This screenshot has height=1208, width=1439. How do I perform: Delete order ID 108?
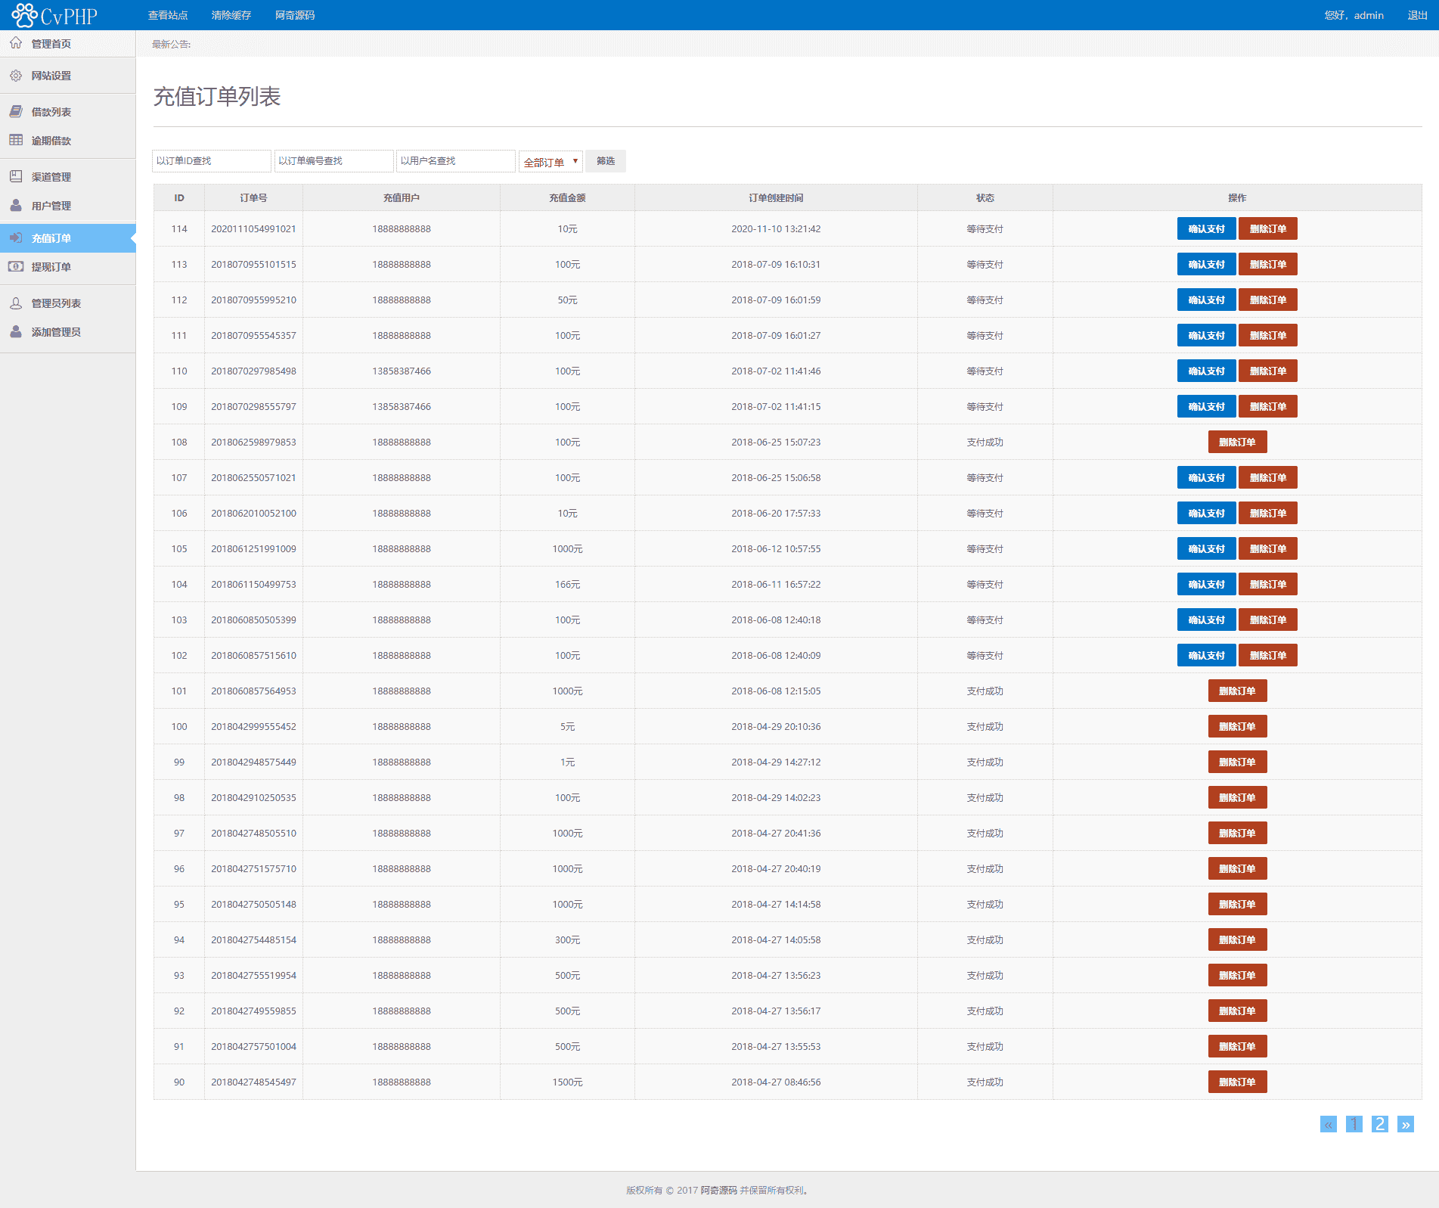tap(1237, 442)
